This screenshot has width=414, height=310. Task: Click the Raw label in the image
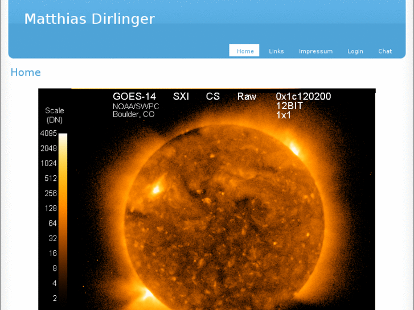(x=247, y=96)
